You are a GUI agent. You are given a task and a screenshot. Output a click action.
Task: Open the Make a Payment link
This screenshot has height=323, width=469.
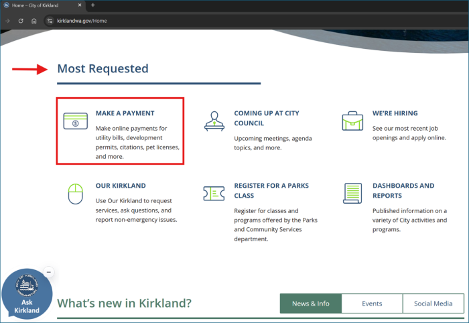125,113
